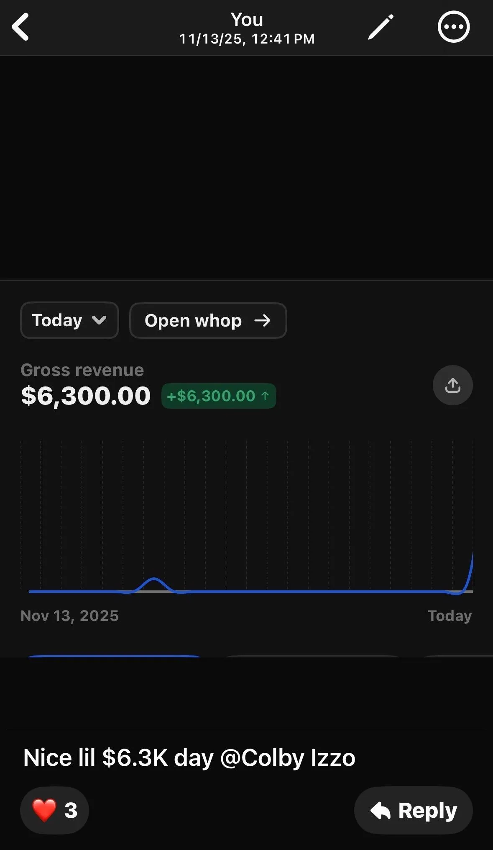The width and height of the screenshot is (493, 850).
Task: Tap the message timestamp header
Action: (x=247, y=39)
